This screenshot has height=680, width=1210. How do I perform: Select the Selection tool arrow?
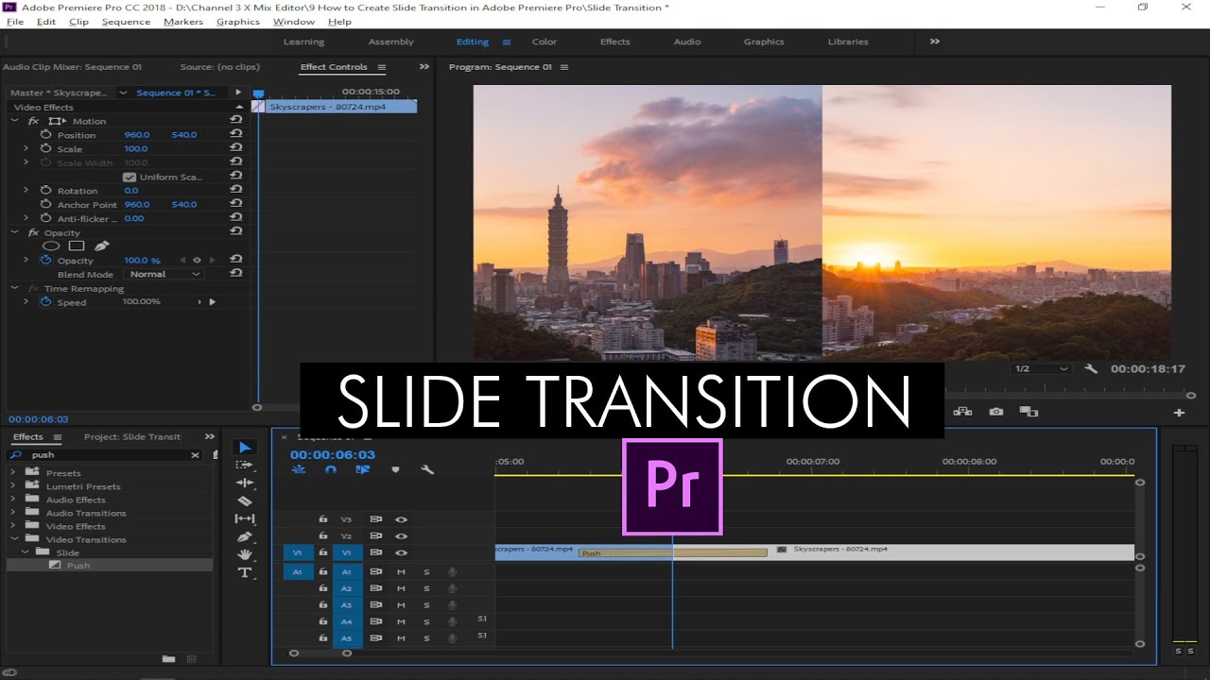coord(244,448)
